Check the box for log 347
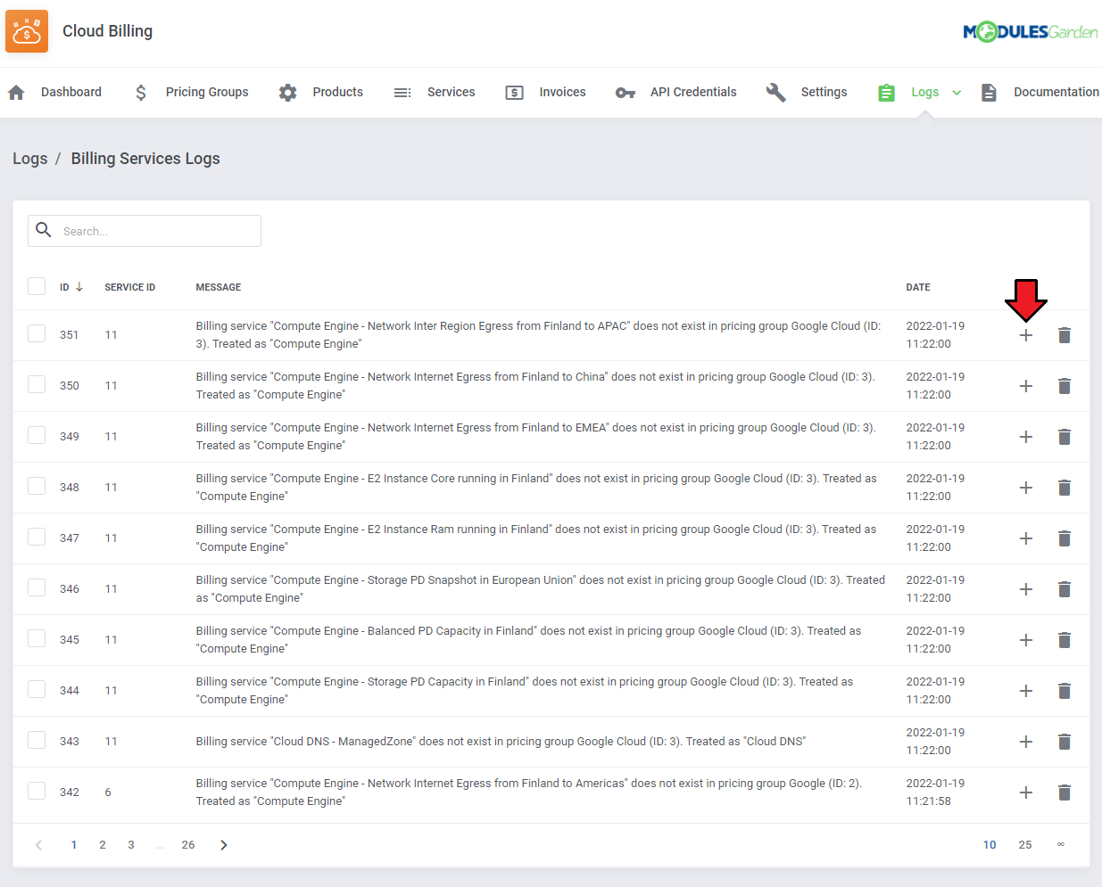The width and height of the screenshot is (1102, 887). click(x=37, y=537)
